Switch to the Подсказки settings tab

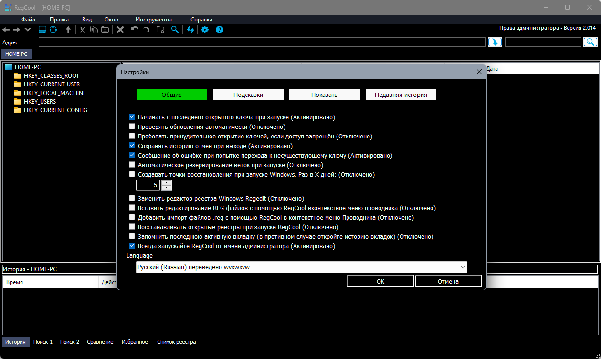248,95
